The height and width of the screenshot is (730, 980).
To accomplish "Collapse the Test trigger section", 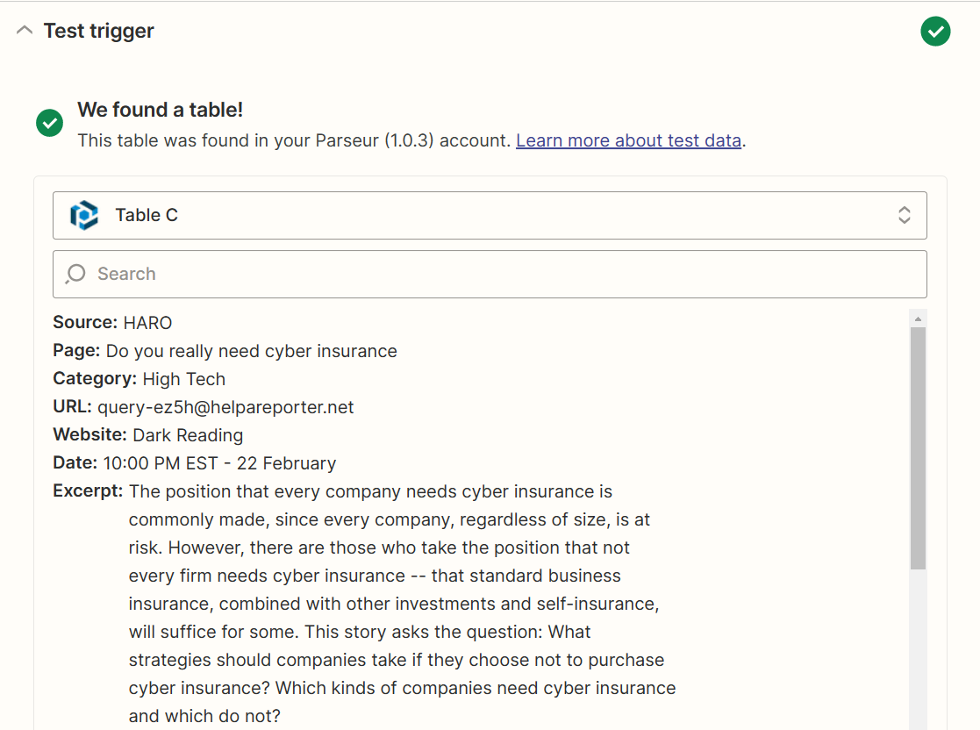I will point(24,29).
